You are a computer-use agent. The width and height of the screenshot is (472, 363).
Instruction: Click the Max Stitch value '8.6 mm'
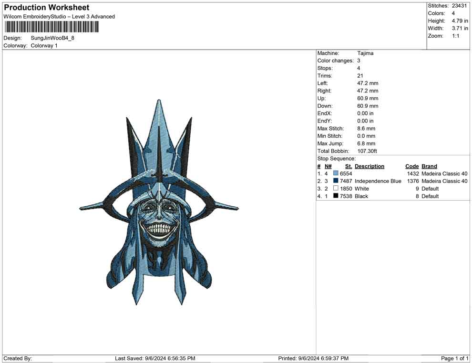tap(366, 128)
